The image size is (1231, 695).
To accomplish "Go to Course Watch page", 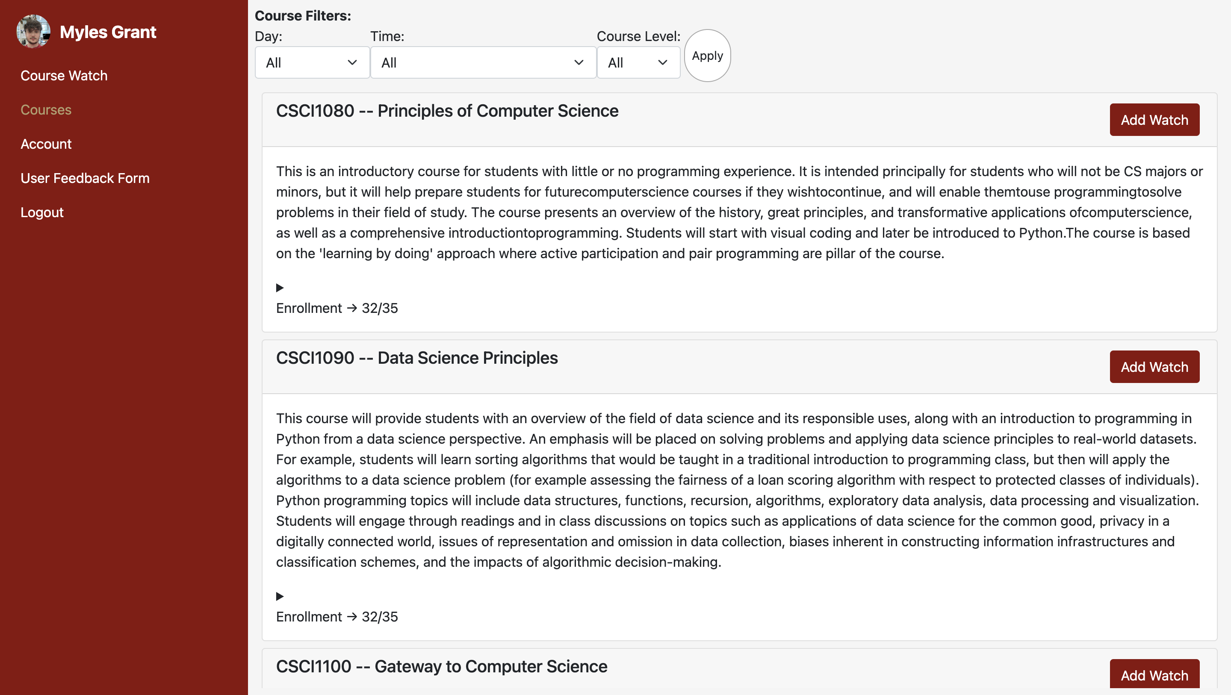I will coord(64,76).
